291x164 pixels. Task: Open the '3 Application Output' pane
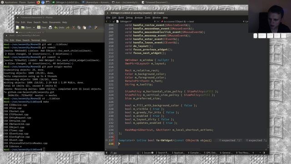[178, 153]
